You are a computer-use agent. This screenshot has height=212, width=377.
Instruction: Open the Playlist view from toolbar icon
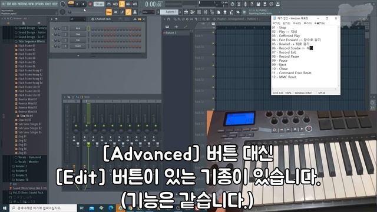point(186,12)
